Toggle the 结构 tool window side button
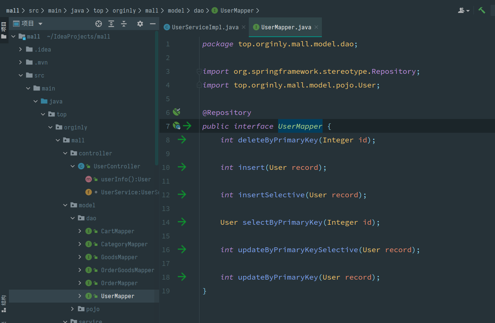This screenshot has height=323, width=495. click(4, 304)
